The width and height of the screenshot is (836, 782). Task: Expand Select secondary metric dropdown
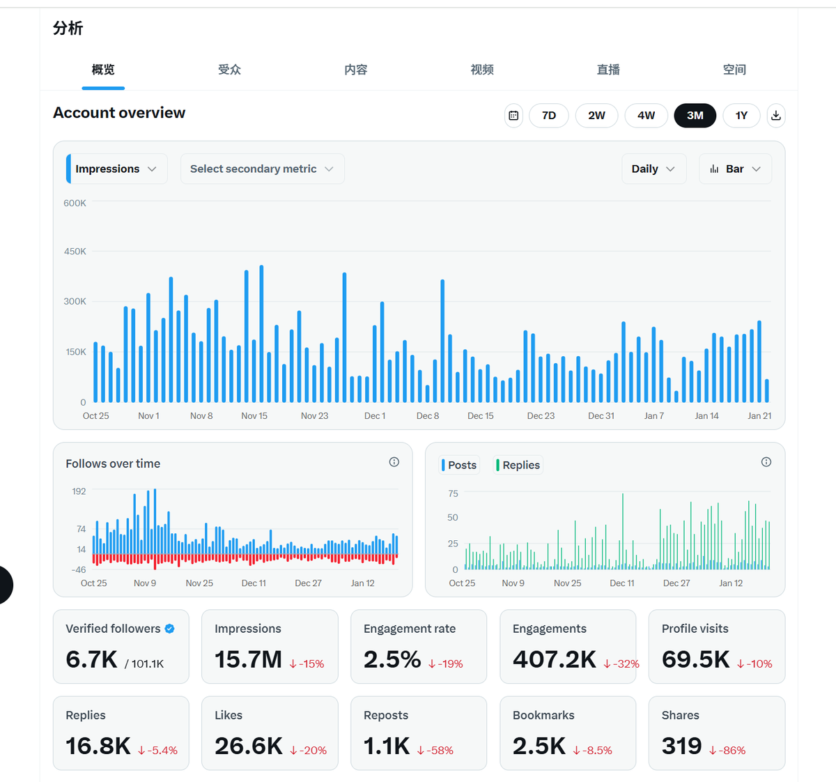pyautogui.click(x=262, y=169)
